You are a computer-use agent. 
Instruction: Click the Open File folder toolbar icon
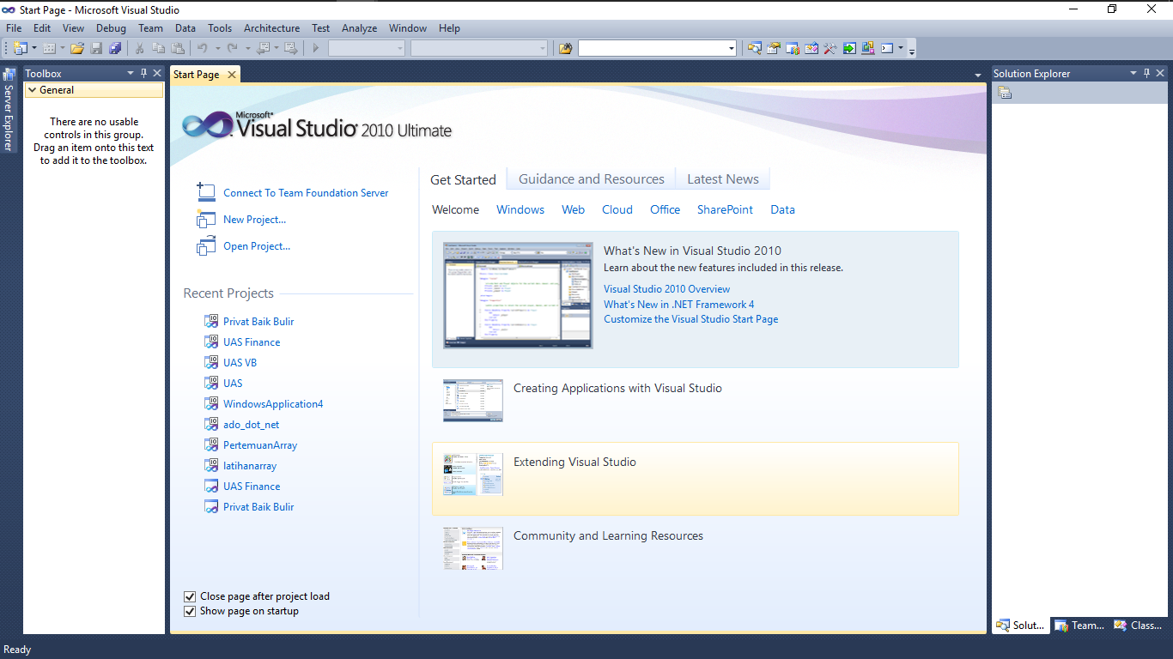(77, 48)
